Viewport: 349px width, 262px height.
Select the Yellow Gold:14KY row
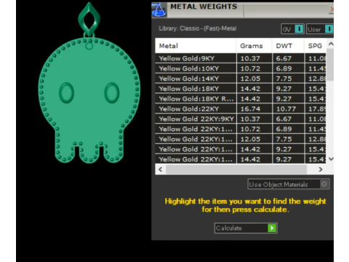[x=241, y=79]
